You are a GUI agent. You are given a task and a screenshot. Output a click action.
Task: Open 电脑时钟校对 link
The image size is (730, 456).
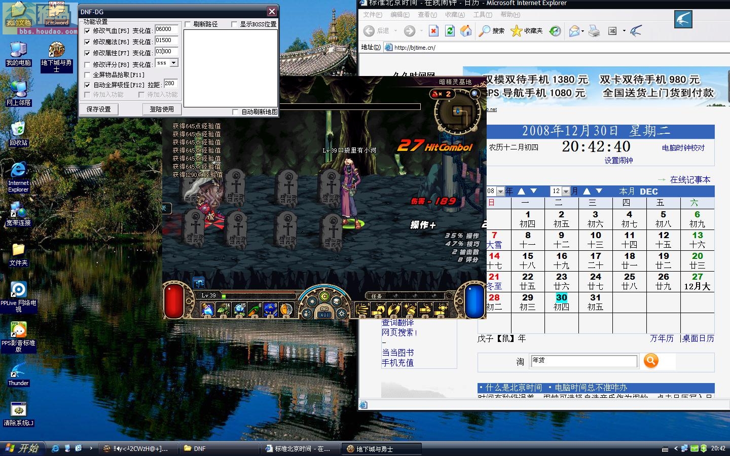(x=683, y=148)
